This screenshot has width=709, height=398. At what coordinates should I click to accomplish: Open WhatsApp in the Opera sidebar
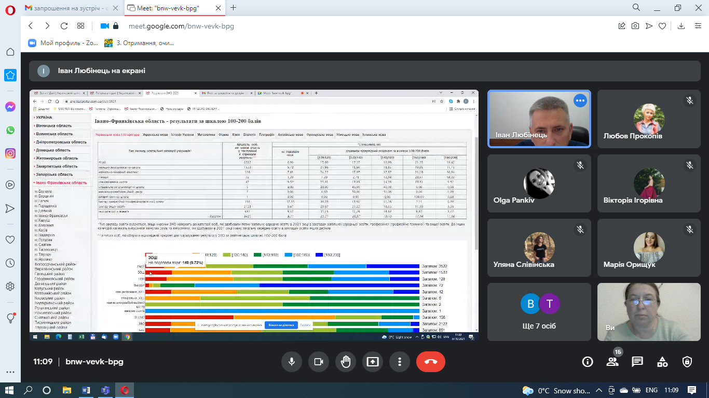point(10,130)
